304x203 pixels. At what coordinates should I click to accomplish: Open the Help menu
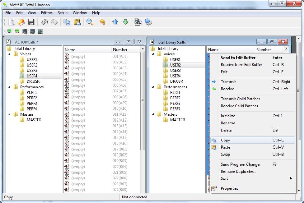pyautogui.click(x=96, y=13)
